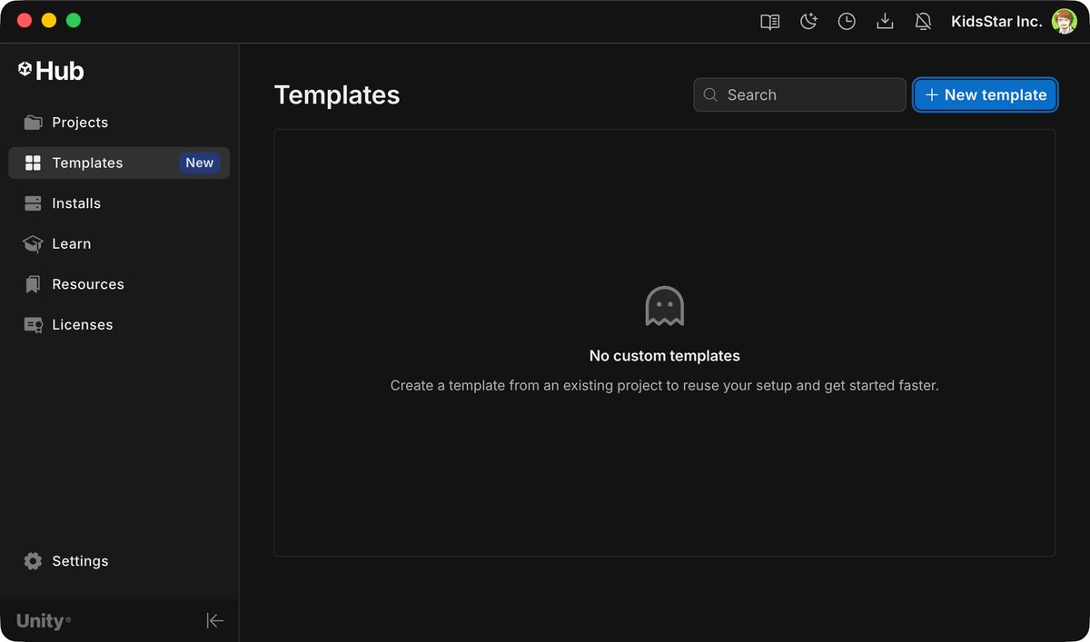Viewport: 1090px width, 642px height.
Task: Click the Resources bookmark icon
Action: tap(33, 284)
